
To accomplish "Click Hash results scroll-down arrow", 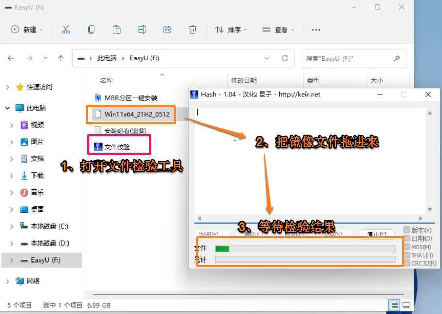I will (x=430, y=209).
